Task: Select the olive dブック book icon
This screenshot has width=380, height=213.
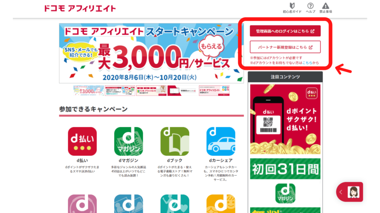Action: [175, 141]
